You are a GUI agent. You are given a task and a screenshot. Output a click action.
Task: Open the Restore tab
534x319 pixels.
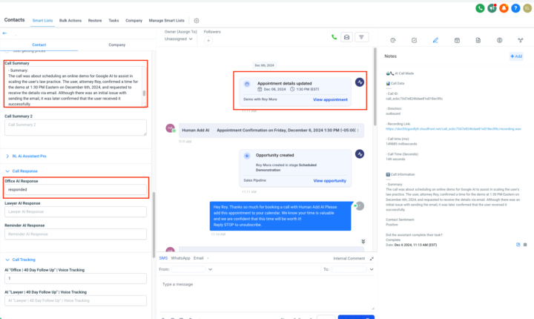95,21
